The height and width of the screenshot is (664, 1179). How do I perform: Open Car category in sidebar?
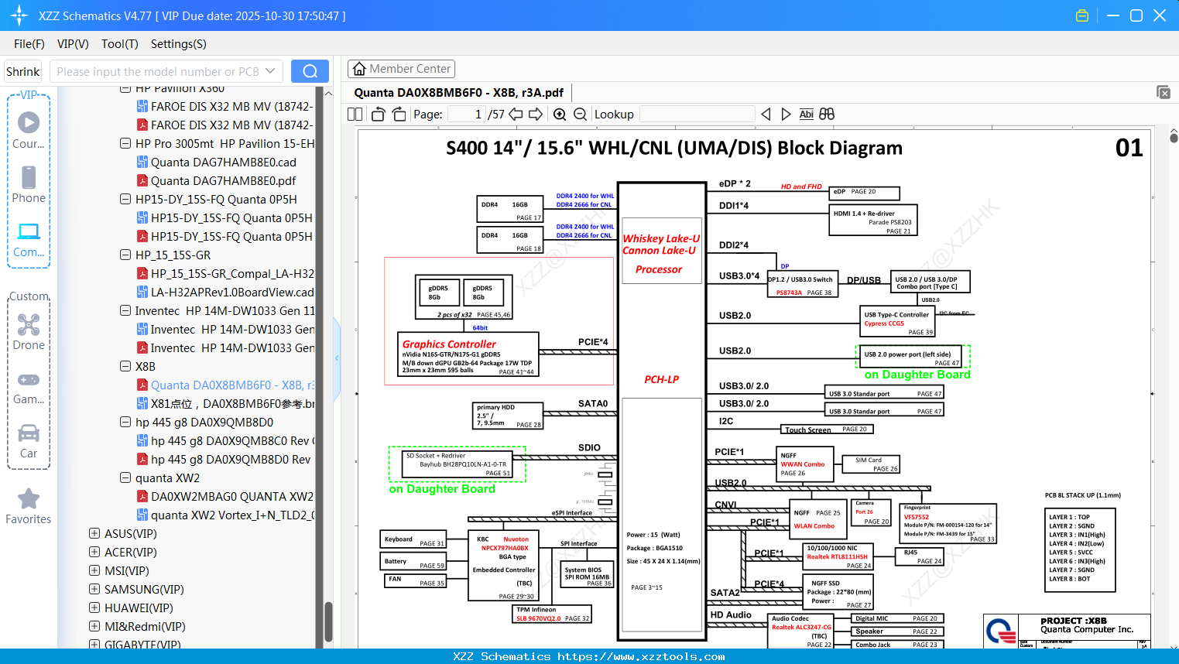(29, 441)
